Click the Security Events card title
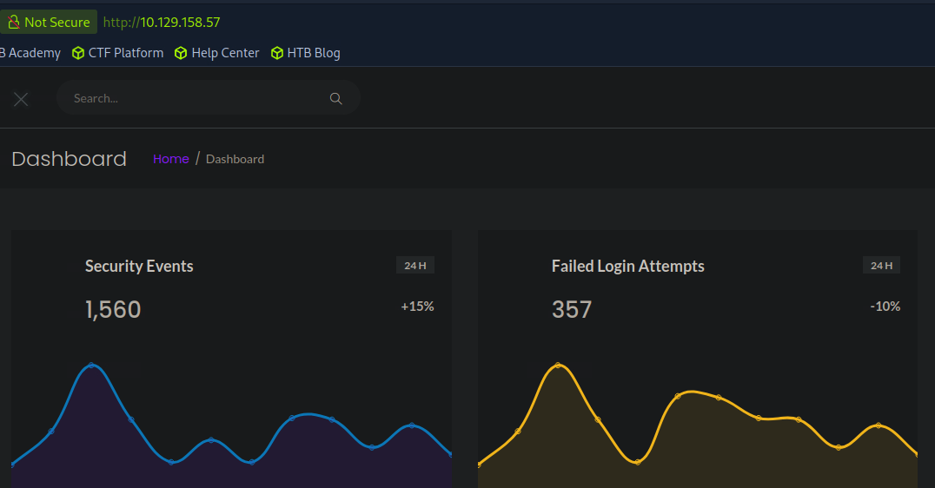Viewport: 935px width, 488px height. pyautogui.click(x=139, y=267)
